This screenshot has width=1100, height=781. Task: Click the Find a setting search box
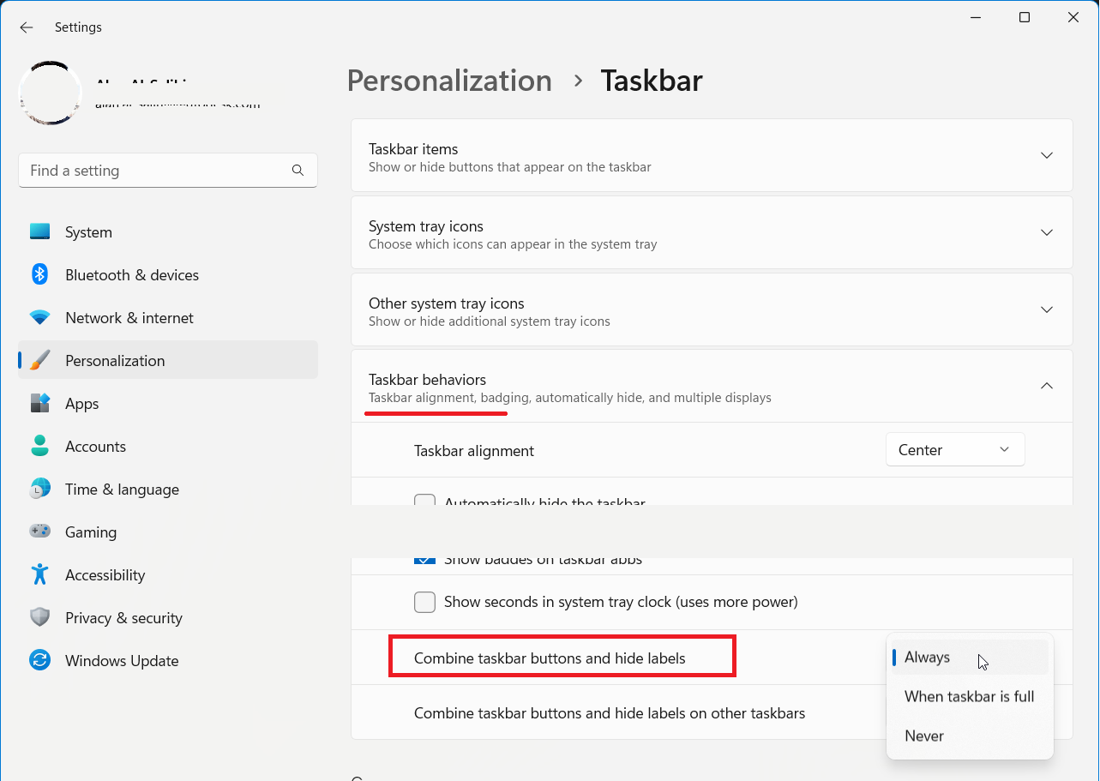point(159,171)
